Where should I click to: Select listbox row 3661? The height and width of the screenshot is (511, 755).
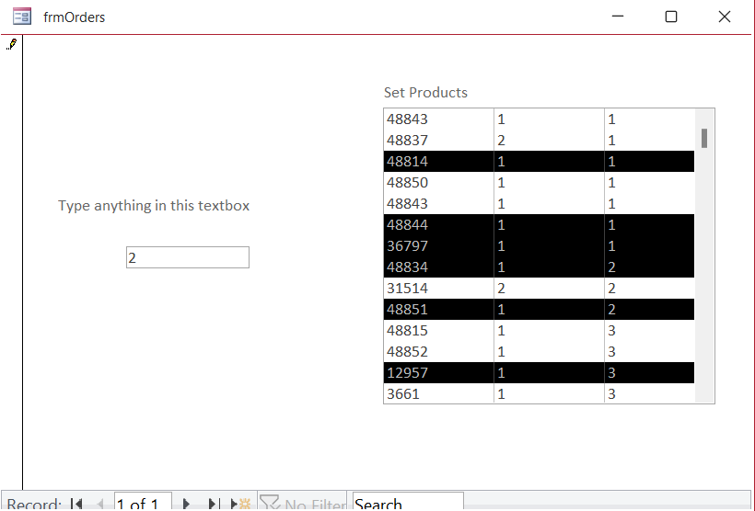point(539,393)
